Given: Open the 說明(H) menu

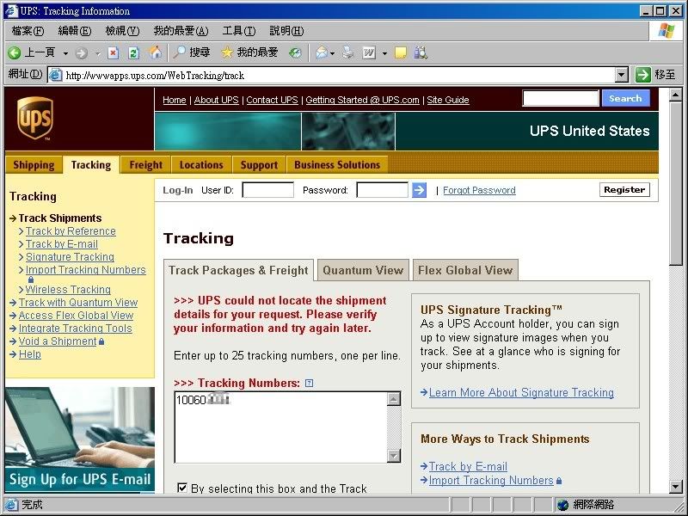Looking at the screenshot, I should pyautogui.click(x=286, y=31).
